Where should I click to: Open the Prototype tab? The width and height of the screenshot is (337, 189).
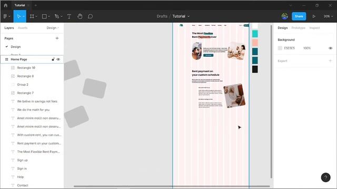point(299,28)
